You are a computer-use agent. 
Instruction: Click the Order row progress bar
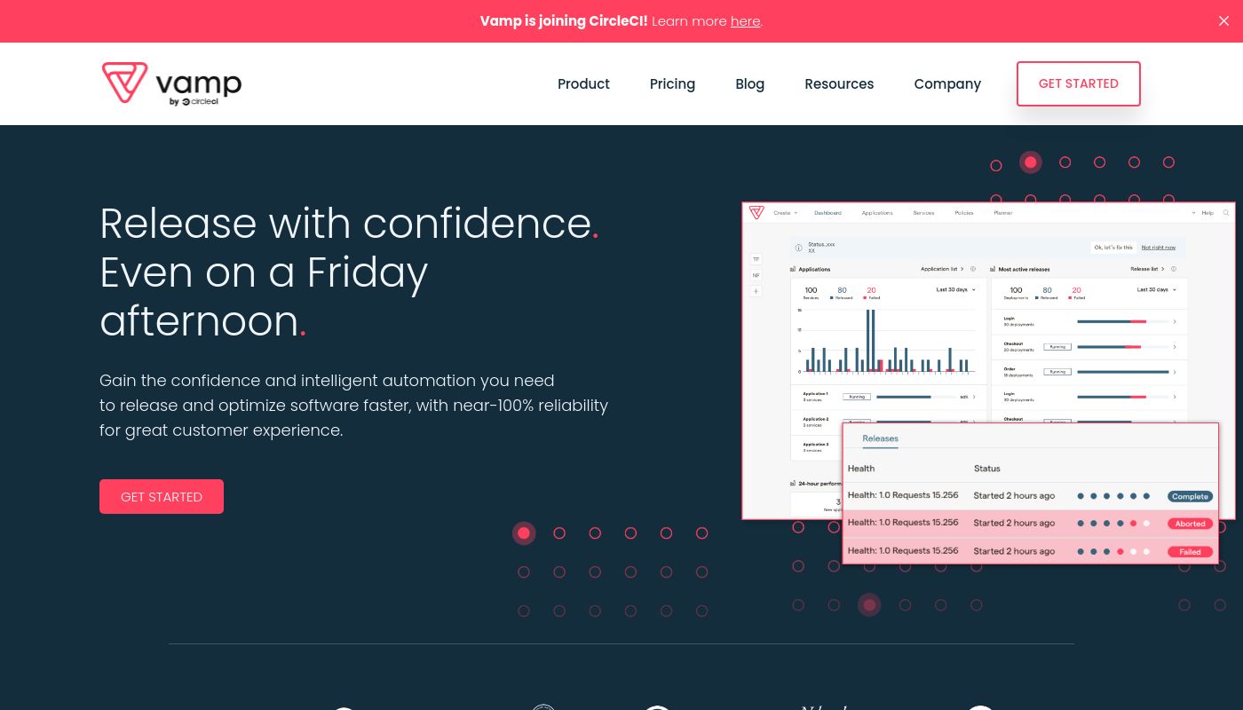pos(1123,372)
